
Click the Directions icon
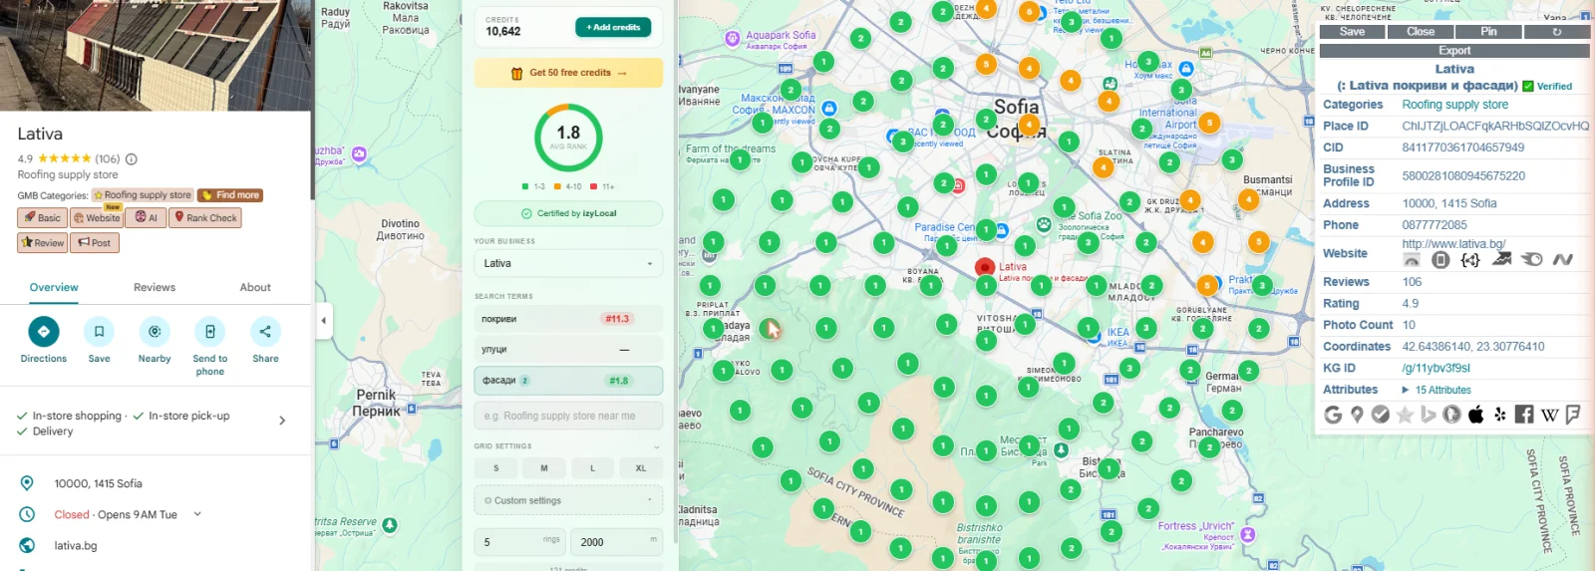point(44,331)
